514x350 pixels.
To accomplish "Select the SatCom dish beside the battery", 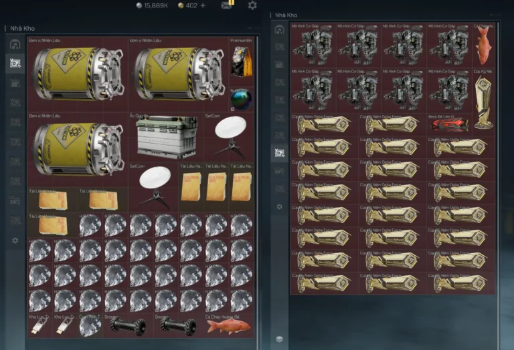I will [x=229, y=137].
